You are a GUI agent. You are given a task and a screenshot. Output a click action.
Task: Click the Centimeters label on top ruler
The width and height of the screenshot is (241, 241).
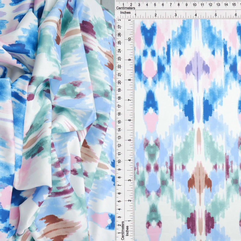pyautogui.click(x=126, y=8)
